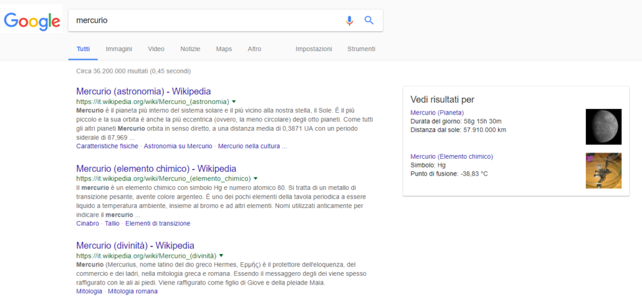Open Impostazioni menu

point(314,49)
